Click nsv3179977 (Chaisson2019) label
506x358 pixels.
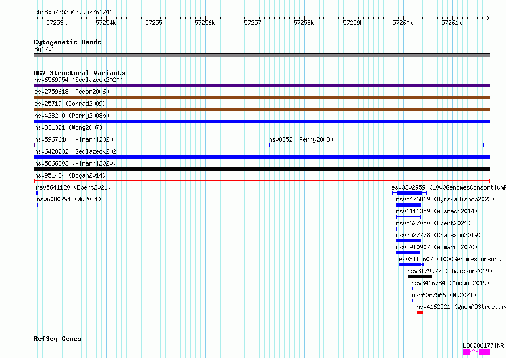point(450,271)
